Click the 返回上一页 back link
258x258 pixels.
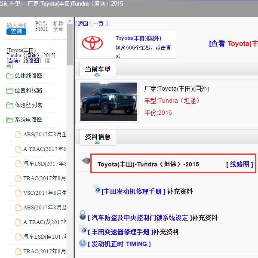(92, 24)
